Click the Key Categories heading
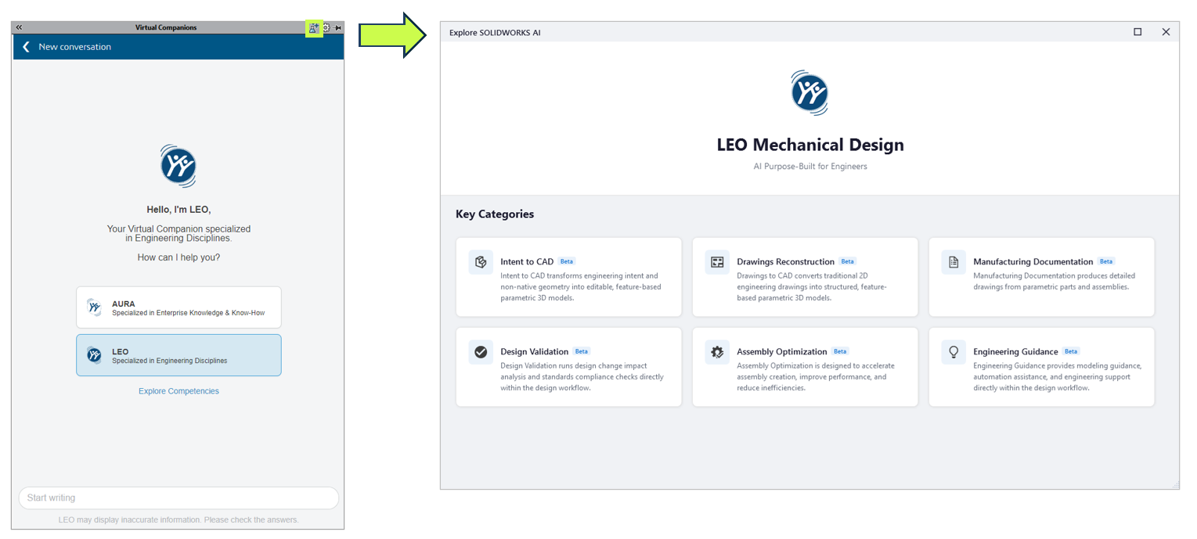The image size is (1197, 539). [495, 214]
